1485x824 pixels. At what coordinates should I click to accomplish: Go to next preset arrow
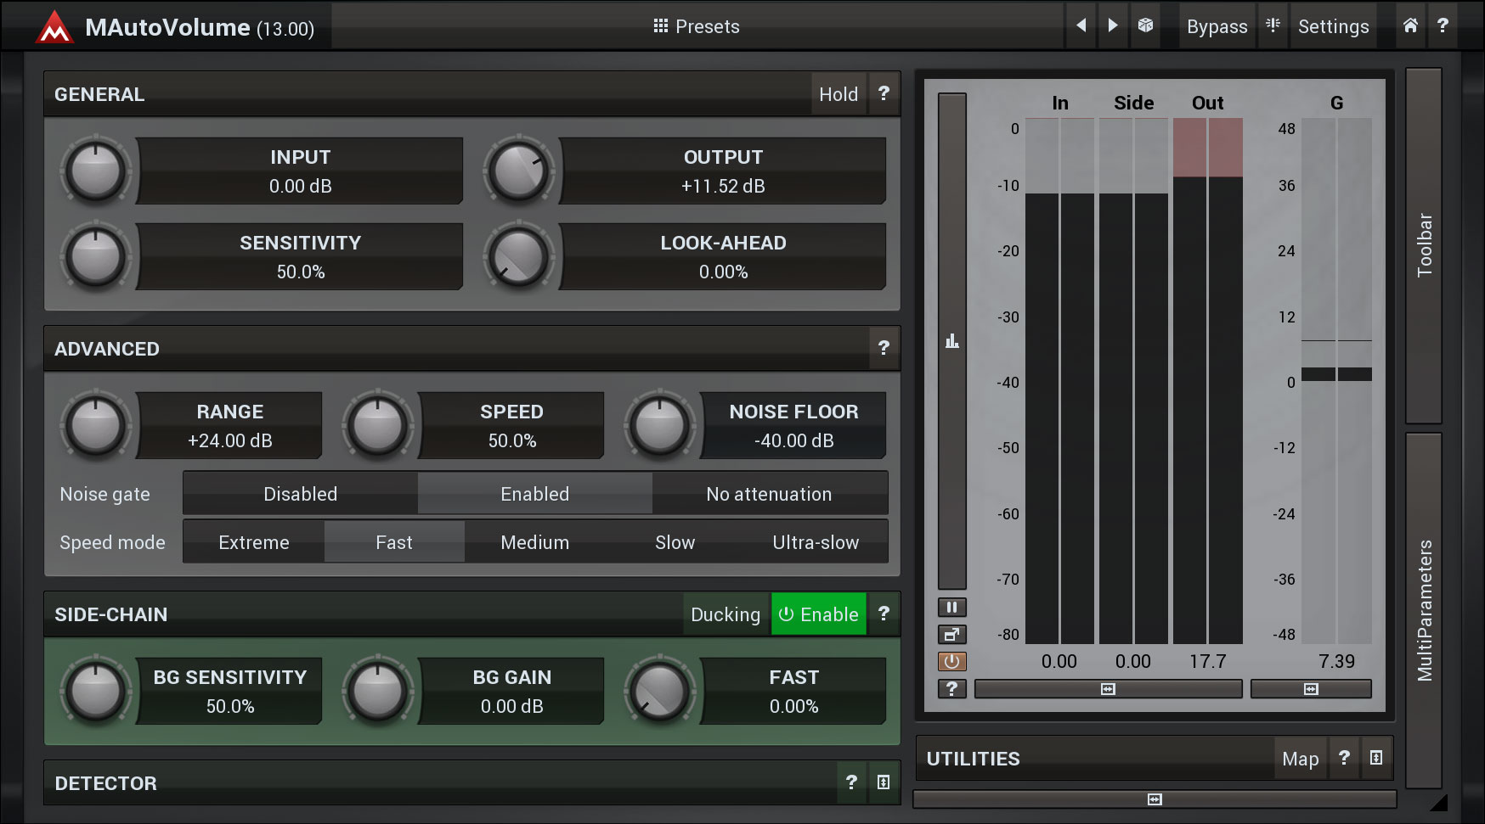[x=1112, y=25]
